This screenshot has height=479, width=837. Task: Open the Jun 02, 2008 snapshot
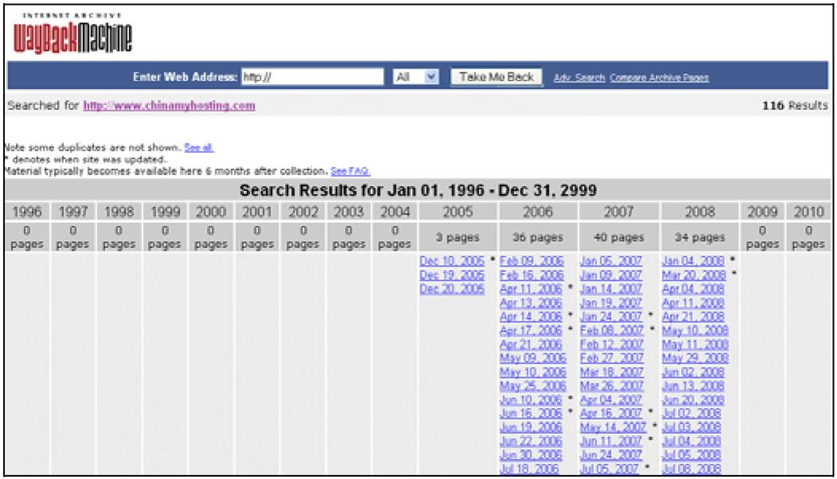click(693, 372)
